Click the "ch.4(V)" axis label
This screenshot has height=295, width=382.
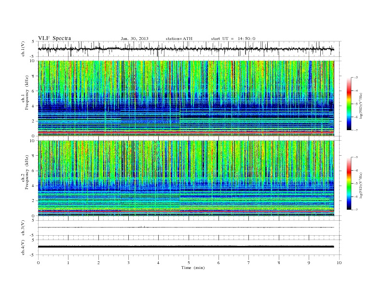(x=23, y=248)
